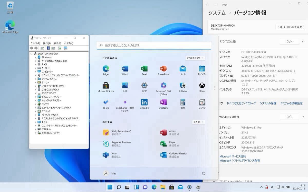Open ファイル(F) menu in Device Manager
This screenshot has width=308, height=192.
pyautogui.click(x=35, y=43)
